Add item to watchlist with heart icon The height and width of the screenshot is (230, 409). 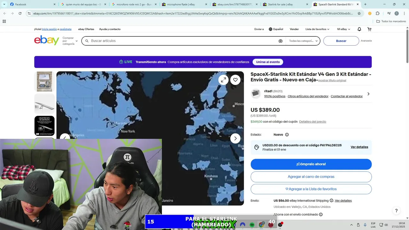(235, 80)
